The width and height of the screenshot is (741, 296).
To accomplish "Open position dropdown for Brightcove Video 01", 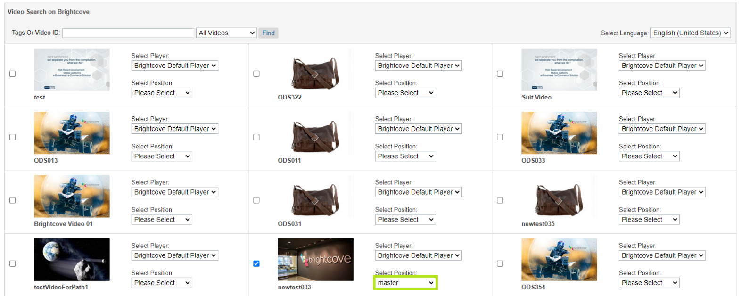I will tap(162, 219).
